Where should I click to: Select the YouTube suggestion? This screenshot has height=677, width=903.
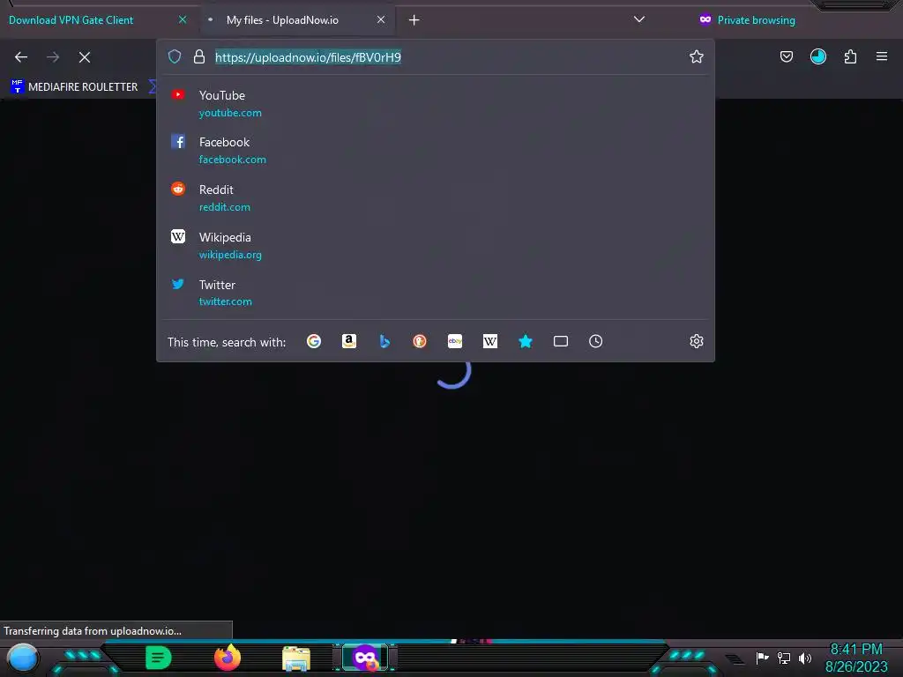(436, 104)
